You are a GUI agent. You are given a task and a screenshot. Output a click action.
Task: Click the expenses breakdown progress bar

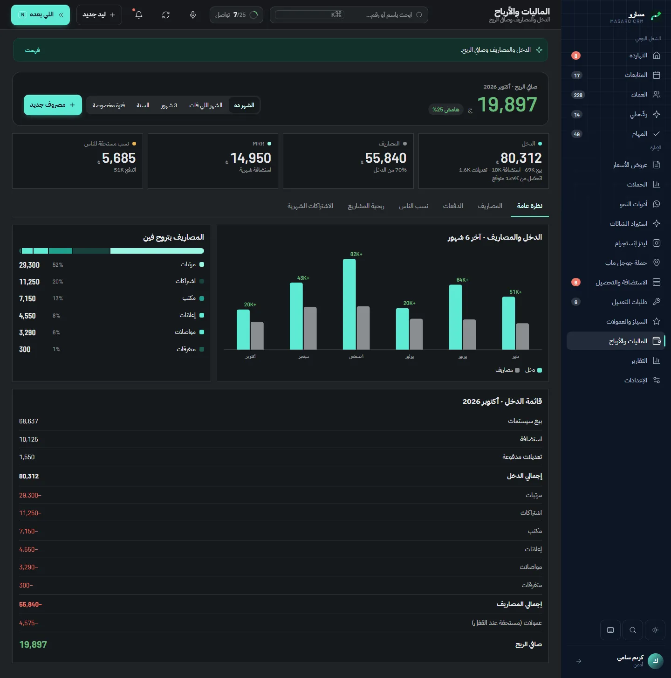(x=111, y=251)
